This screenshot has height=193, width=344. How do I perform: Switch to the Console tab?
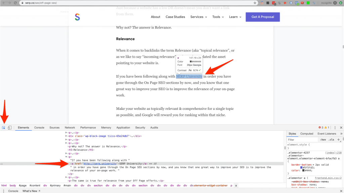pos(39,128)
